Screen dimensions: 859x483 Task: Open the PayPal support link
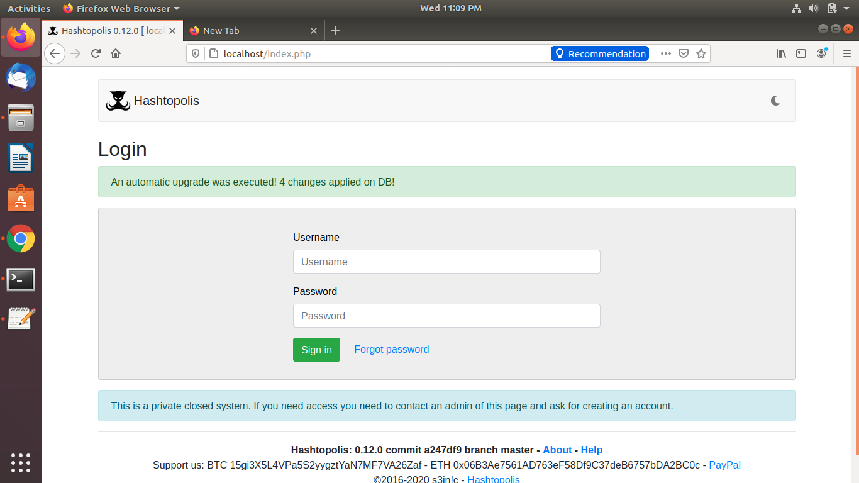click(x=725, y=465)
